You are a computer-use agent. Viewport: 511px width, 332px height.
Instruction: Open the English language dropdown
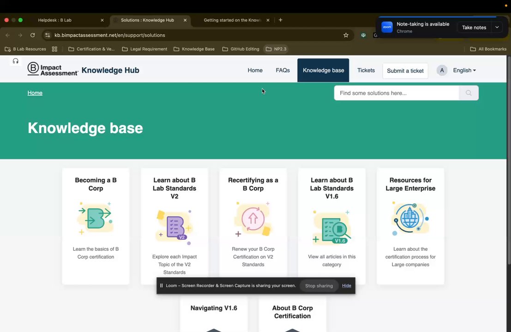(464, 70)
